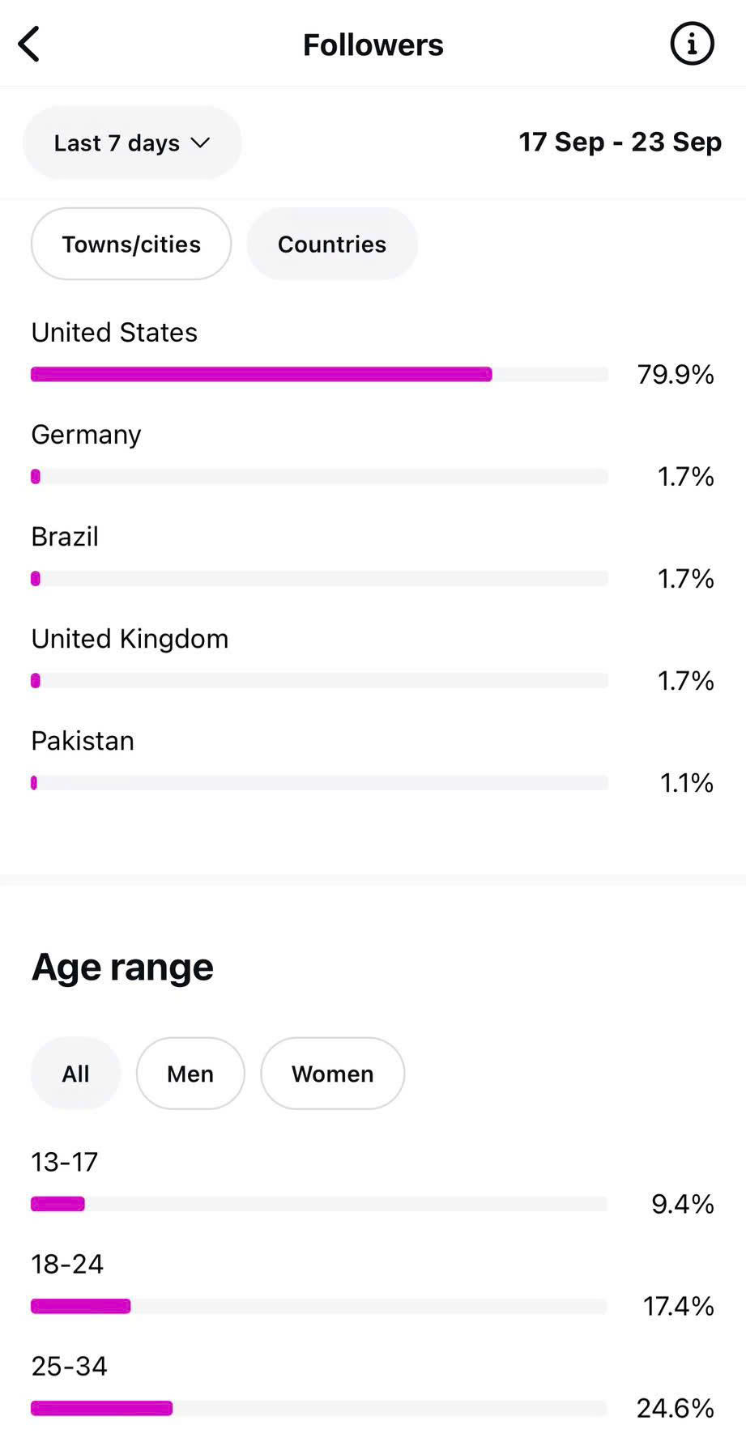Select the Countries tab
Screen dimensions: 746x1442
coord(332,245)
